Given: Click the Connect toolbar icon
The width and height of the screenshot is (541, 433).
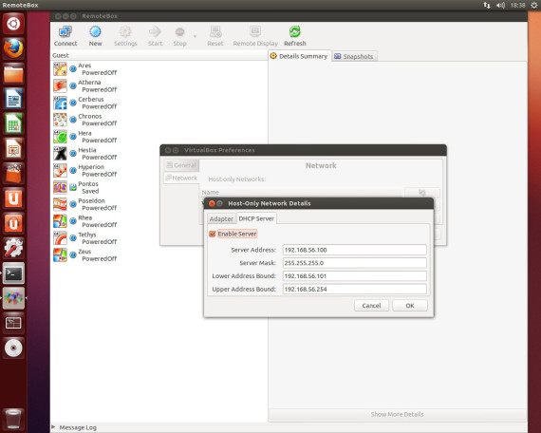Looking at the screenshot, I should coord(65,31).
